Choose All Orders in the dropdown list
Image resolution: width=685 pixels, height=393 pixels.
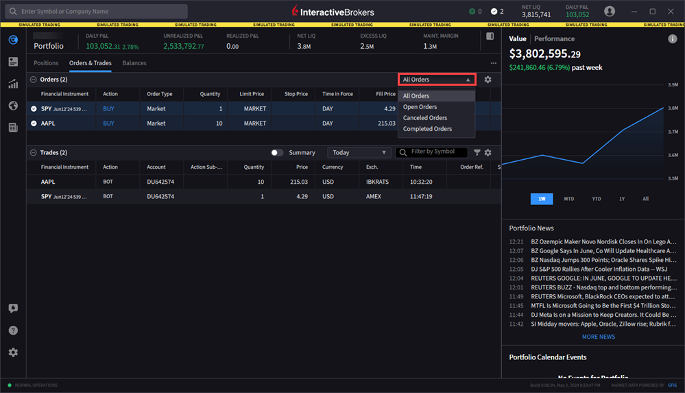coord(436,96)
